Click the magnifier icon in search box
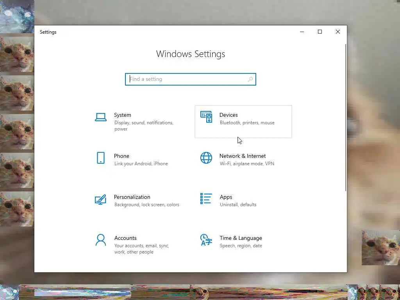The height and width of the screenshot is (300, 400). [250, 79]
